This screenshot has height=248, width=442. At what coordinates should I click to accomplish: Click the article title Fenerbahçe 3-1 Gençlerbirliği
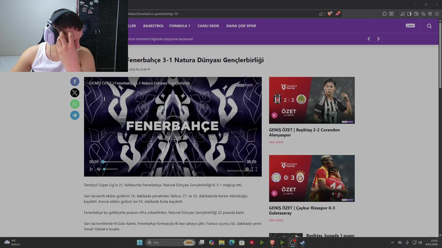pos(195,60)
